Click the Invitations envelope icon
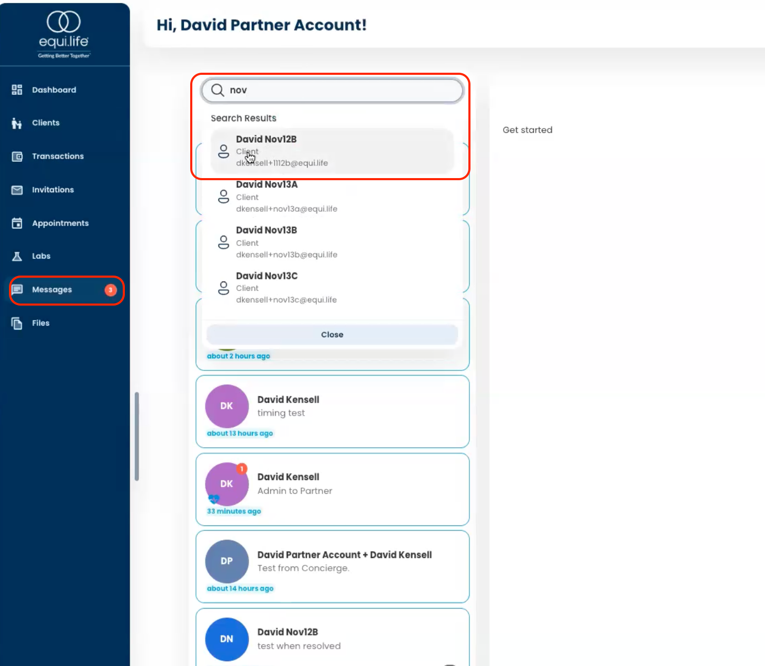The width and height of the screenshot is (765, 666). coord(17,190)
